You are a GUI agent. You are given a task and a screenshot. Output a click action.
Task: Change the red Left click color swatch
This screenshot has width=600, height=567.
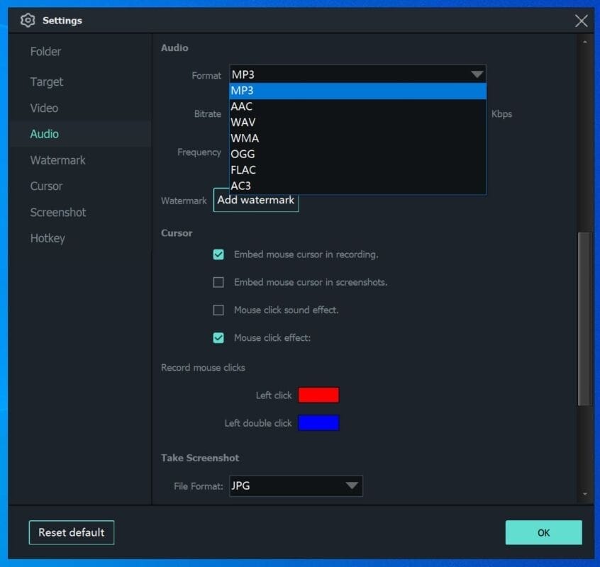[x=318, y=395]
